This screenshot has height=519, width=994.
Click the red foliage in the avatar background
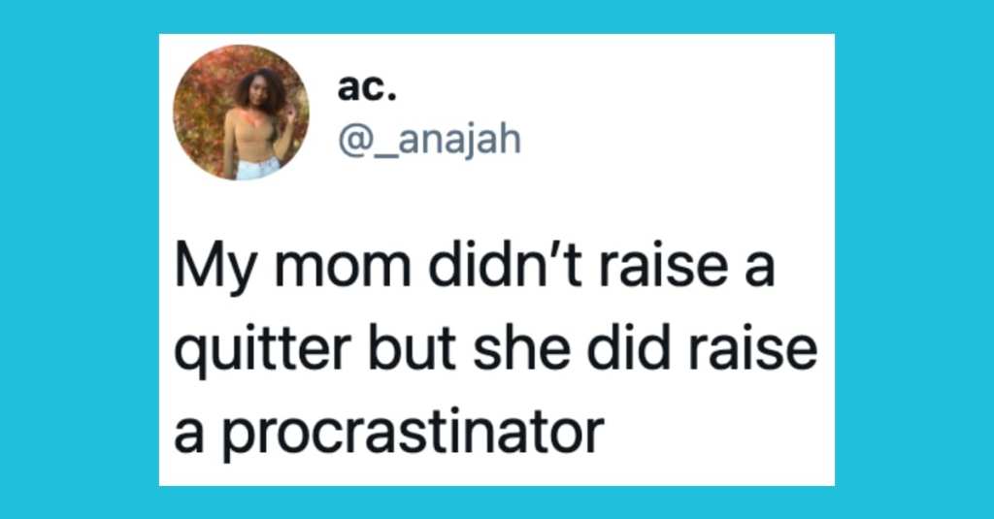point(202,111)
